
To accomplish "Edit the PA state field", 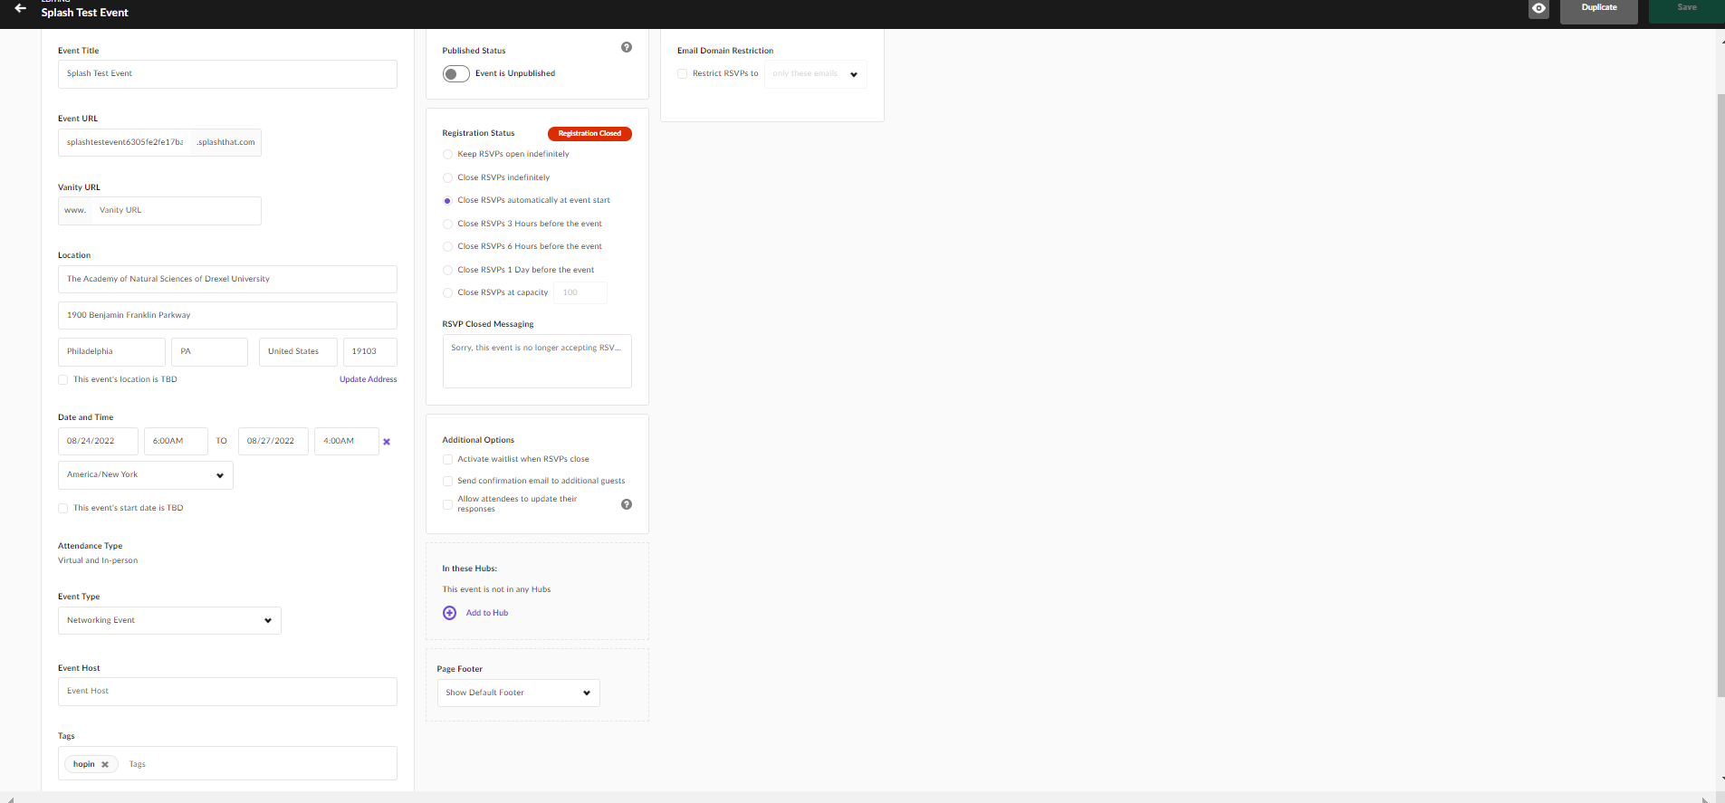I will (x=209, y=351).
